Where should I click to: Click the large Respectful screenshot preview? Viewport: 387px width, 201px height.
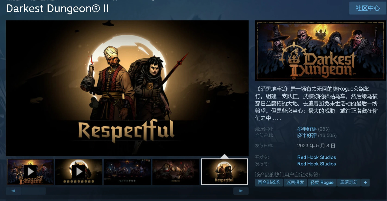(127, 88)
